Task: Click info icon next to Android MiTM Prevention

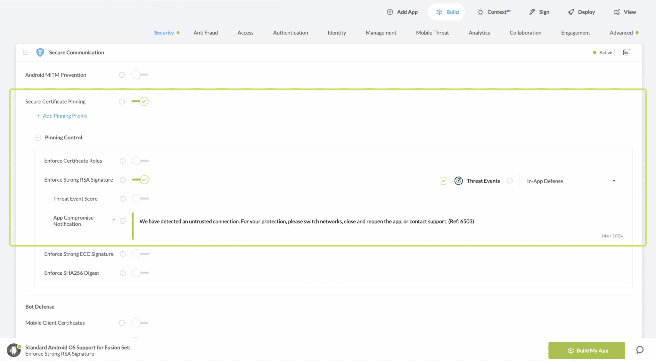Action: click(x=122, y=75)
